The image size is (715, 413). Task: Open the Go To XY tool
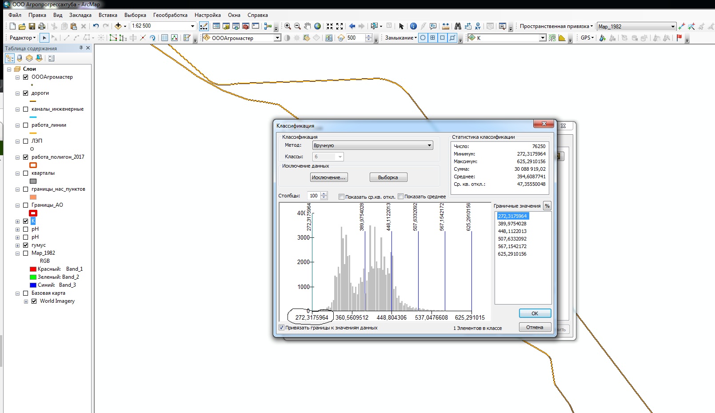pos(478,26)
